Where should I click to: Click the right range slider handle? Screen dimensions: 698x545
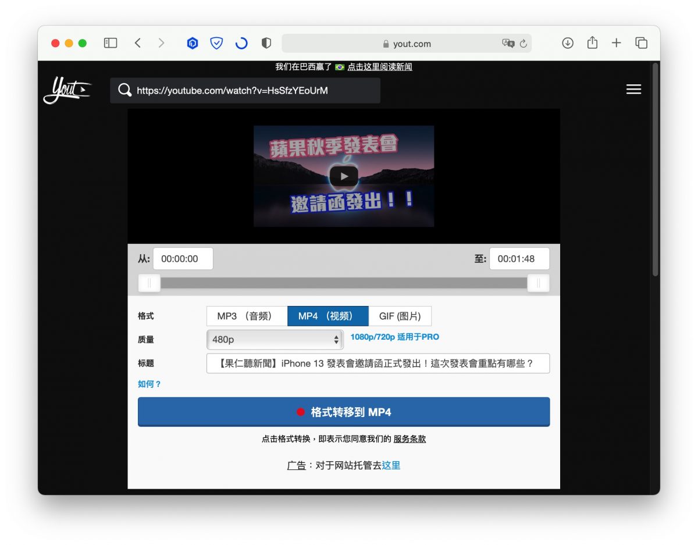tap(539, 283)
